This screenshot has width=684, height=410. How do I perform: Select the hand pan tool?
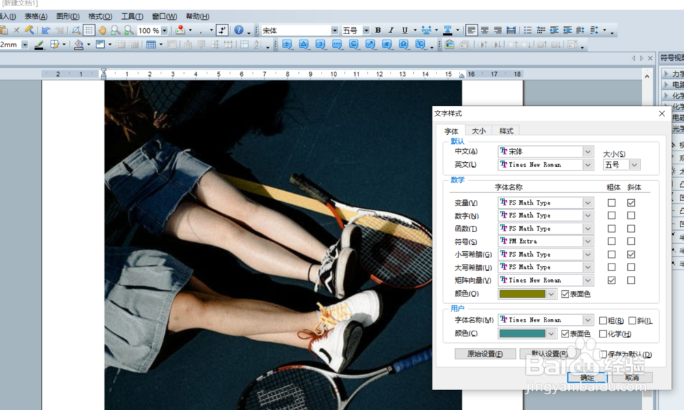click(x=102, y=30)
